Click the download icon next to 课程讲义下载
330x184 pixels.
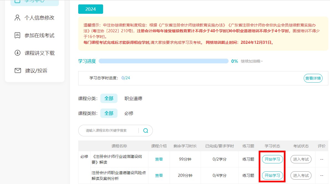coord(17,53)
